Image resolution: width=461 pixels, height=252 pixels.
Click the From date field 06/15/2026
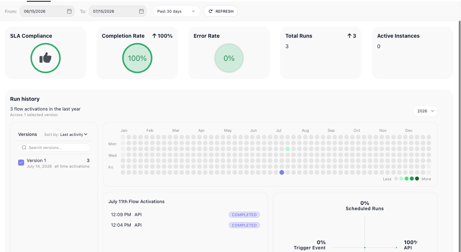pyautogui.click(x=47, y=11)
